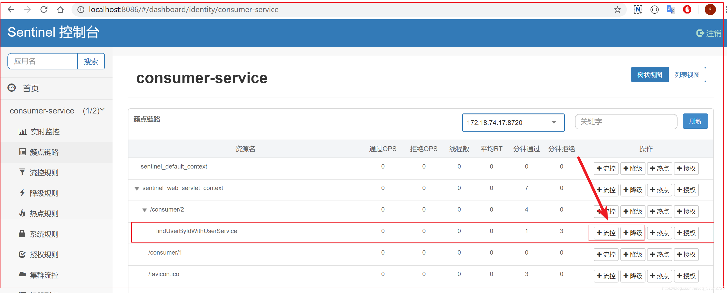Open 集群流控 in sidebar
Image resolution: width=727 pixels, height=293 pixels.
44,275
